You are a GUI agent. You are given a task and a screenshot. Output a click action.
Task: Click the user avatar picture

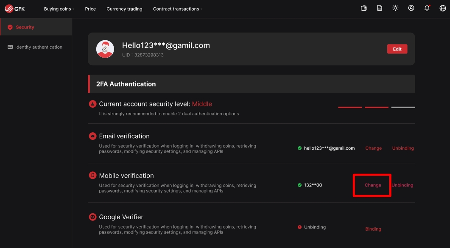[105, 49]
